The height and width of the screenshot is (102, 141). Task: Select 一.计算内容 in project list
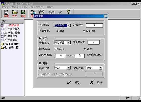pos(12,25)
